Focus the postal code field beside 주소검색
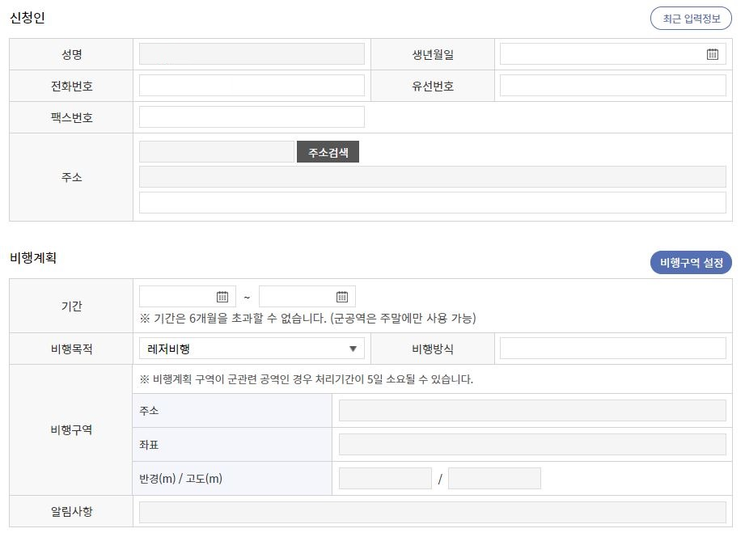Image resolution: width=745 pixels, height=537 pixels. pos(216,152)
